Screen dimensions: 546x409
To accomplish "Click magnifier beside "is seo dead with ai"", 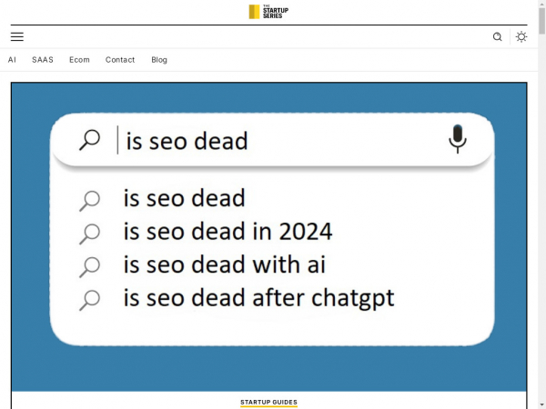I will pyautogui.click(x=89, y=266).
